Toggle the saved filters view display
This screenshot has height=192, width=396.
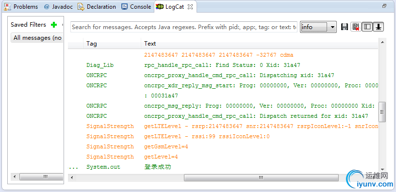(367, 27)
